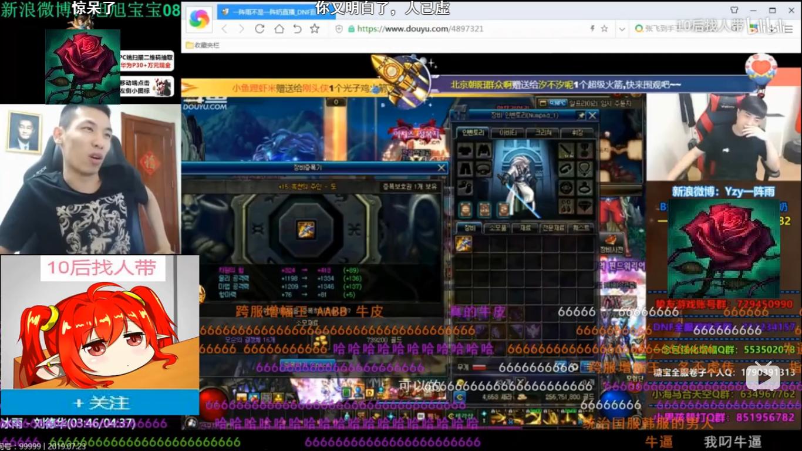Click the 10后找人带 banner text
This screenshot has height=451, width=802.
pyautogui.click(x=102, y=268)
